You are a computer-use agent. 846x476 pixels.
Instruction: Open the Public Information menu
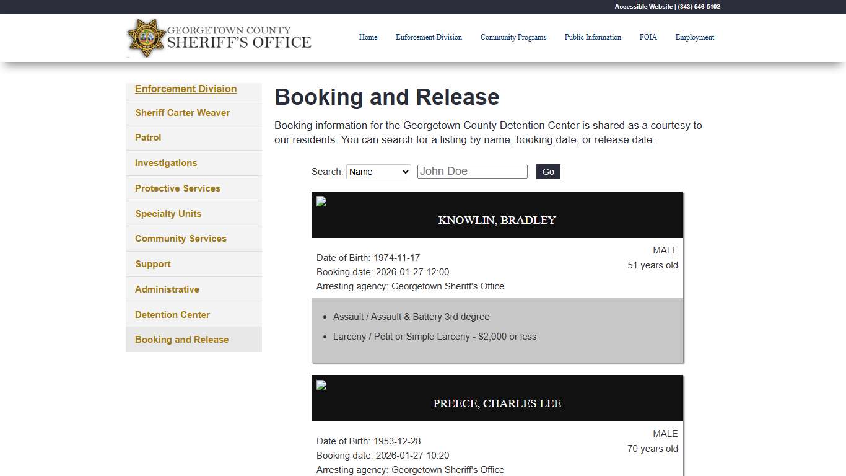coord(593,37)
